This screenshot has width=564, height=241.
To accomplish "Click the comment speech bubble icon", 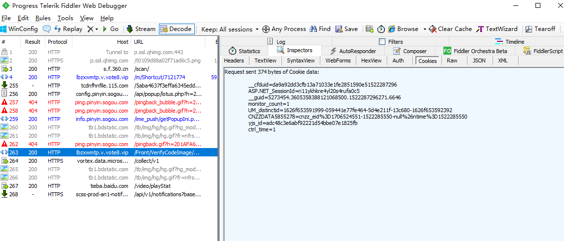I will (46, 29).
